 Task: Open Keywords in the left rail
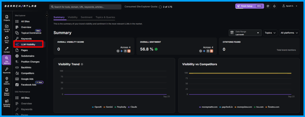pyautogui.click(x=7, y=70)
